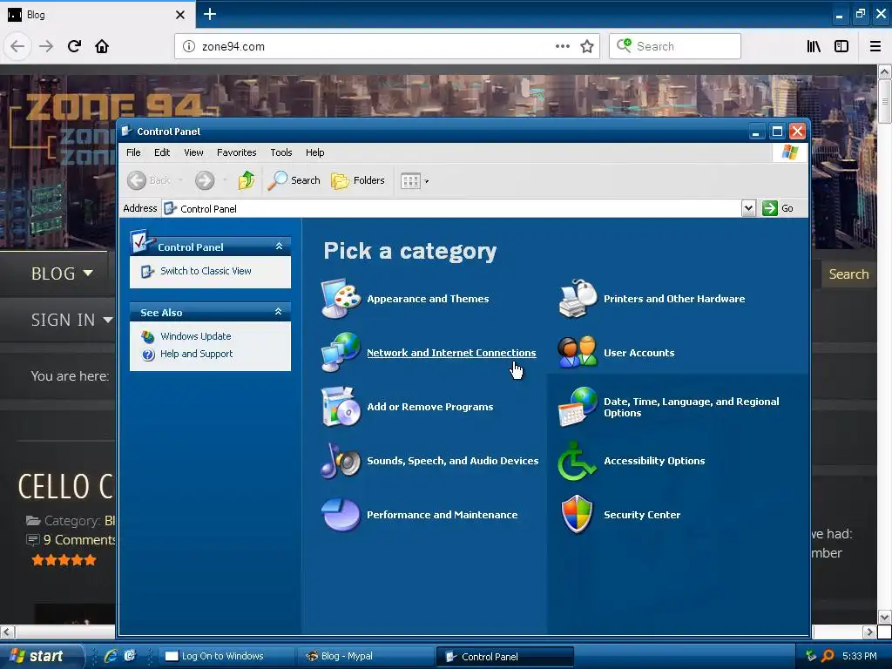
Task: Toggle the Folders toolbar button
Action: tap(358, 180)
